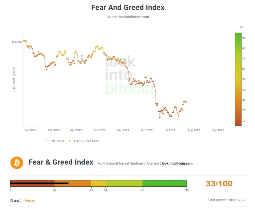
Task: Open the lookintobitcoin.com link
Action: pyautogui.click(x=177, y=163)
